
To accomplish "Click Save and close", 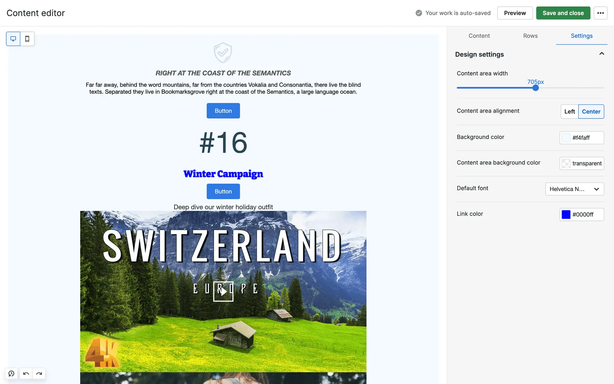I will click(563, 13).
